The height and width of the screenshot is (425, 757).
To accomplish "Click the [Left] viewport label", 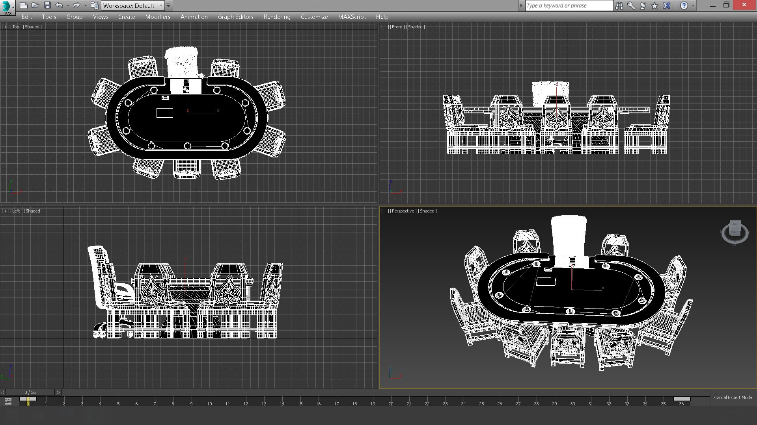I will coord(16,211).
